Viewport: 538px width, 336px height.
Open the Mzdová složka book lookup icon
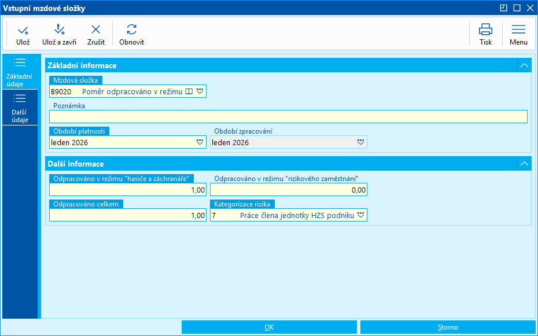[189, 91]
